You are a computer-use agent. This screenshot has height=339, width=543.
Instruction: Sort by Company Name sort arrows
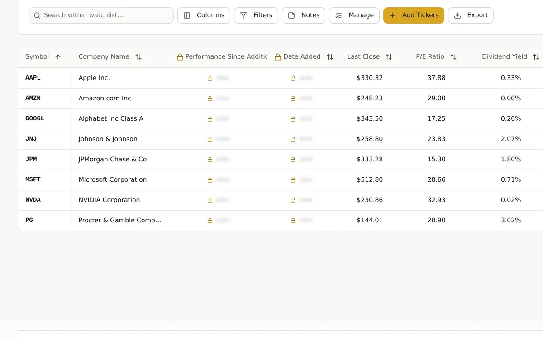click(x=138, y=57)
